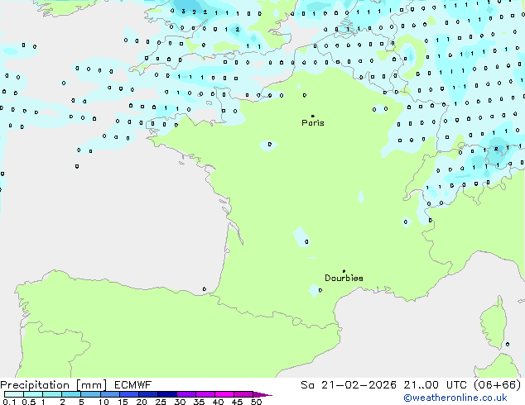The height and width of the screenshot is (405, 525).
Task: Click the '35' legend value
Action: point(199,402)
